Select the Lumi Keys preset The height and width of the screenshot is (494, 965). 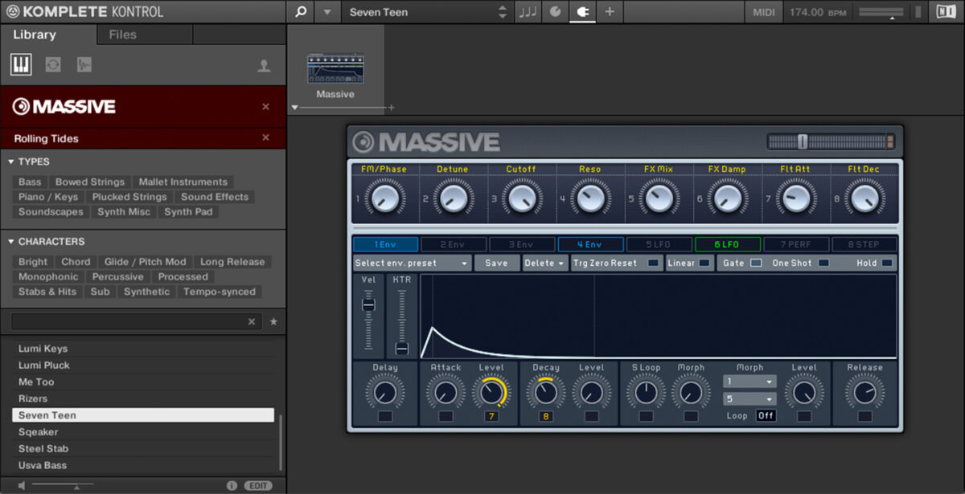tap(142, 349)
